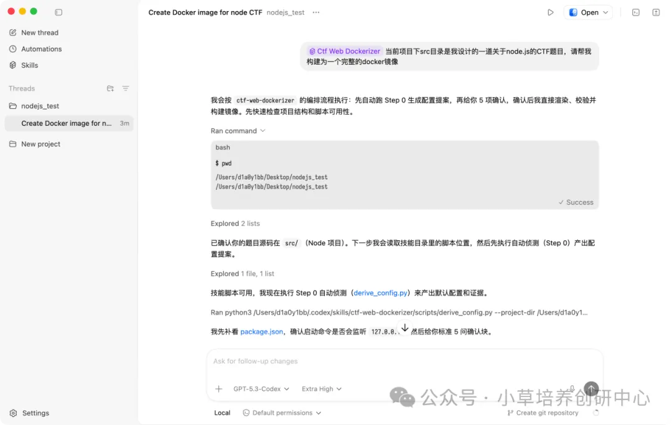Open the Skills section
Screen dimensions: 672x425
tap(24, 65)
